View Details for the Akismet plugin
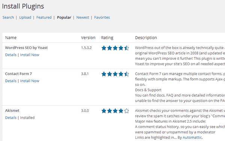The width and height of the screenshot is (225, 141). (x=11, y=118)
